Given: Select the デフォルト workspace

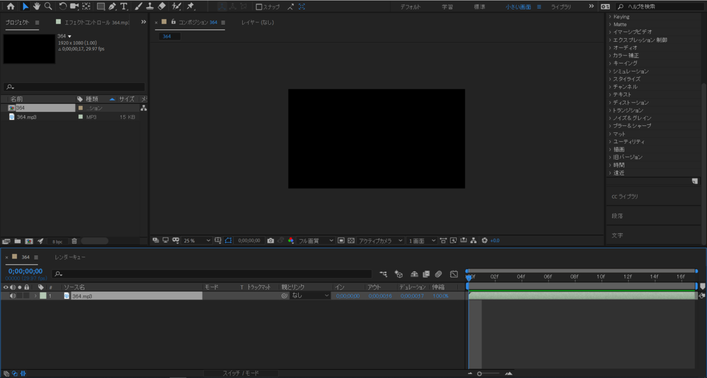Looking at the screenshot, I should pyautogui.click(x=410, y=6).
